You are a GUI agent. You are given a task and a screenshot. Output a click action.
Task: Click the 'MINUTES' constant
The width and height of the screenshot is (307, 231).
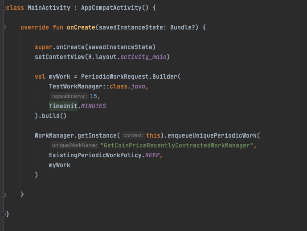coord(94,106)
